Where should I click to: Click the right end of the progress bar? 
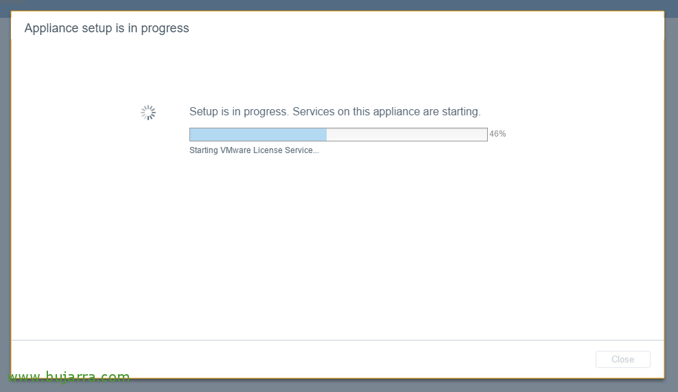tap(484, 135)
